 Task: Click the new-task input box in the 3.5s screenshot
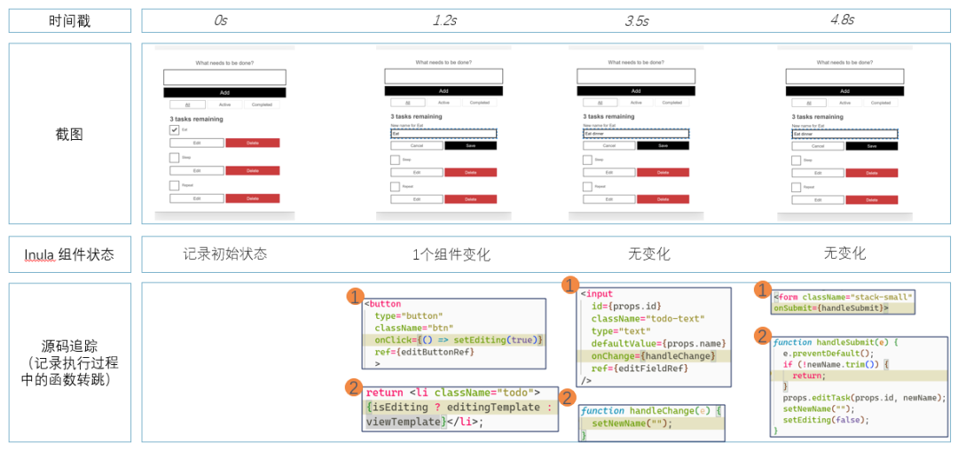click(635, 76)
